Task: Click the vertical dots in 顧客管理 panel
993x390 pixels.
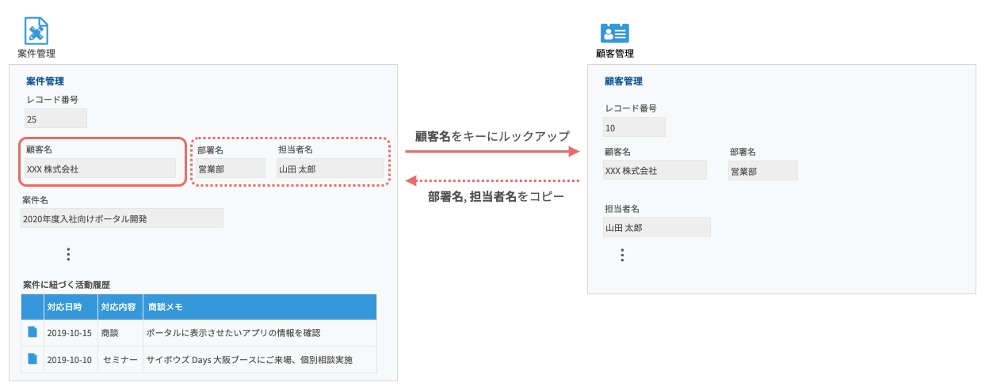Action: [622, 255]
